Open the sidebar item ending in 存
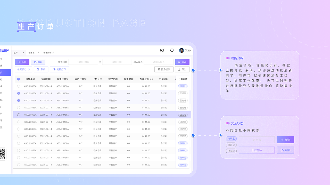Image resolution: width=330 pixels, height=185 pixels. (1, 79)
